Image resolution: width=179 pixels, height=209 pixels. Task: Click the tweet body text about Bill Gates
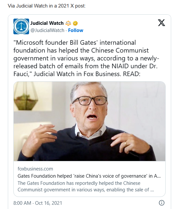pos(86,58)
